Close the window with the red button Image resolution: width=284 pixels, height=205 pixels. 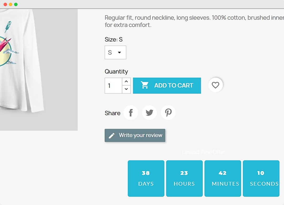click(5, 4)
